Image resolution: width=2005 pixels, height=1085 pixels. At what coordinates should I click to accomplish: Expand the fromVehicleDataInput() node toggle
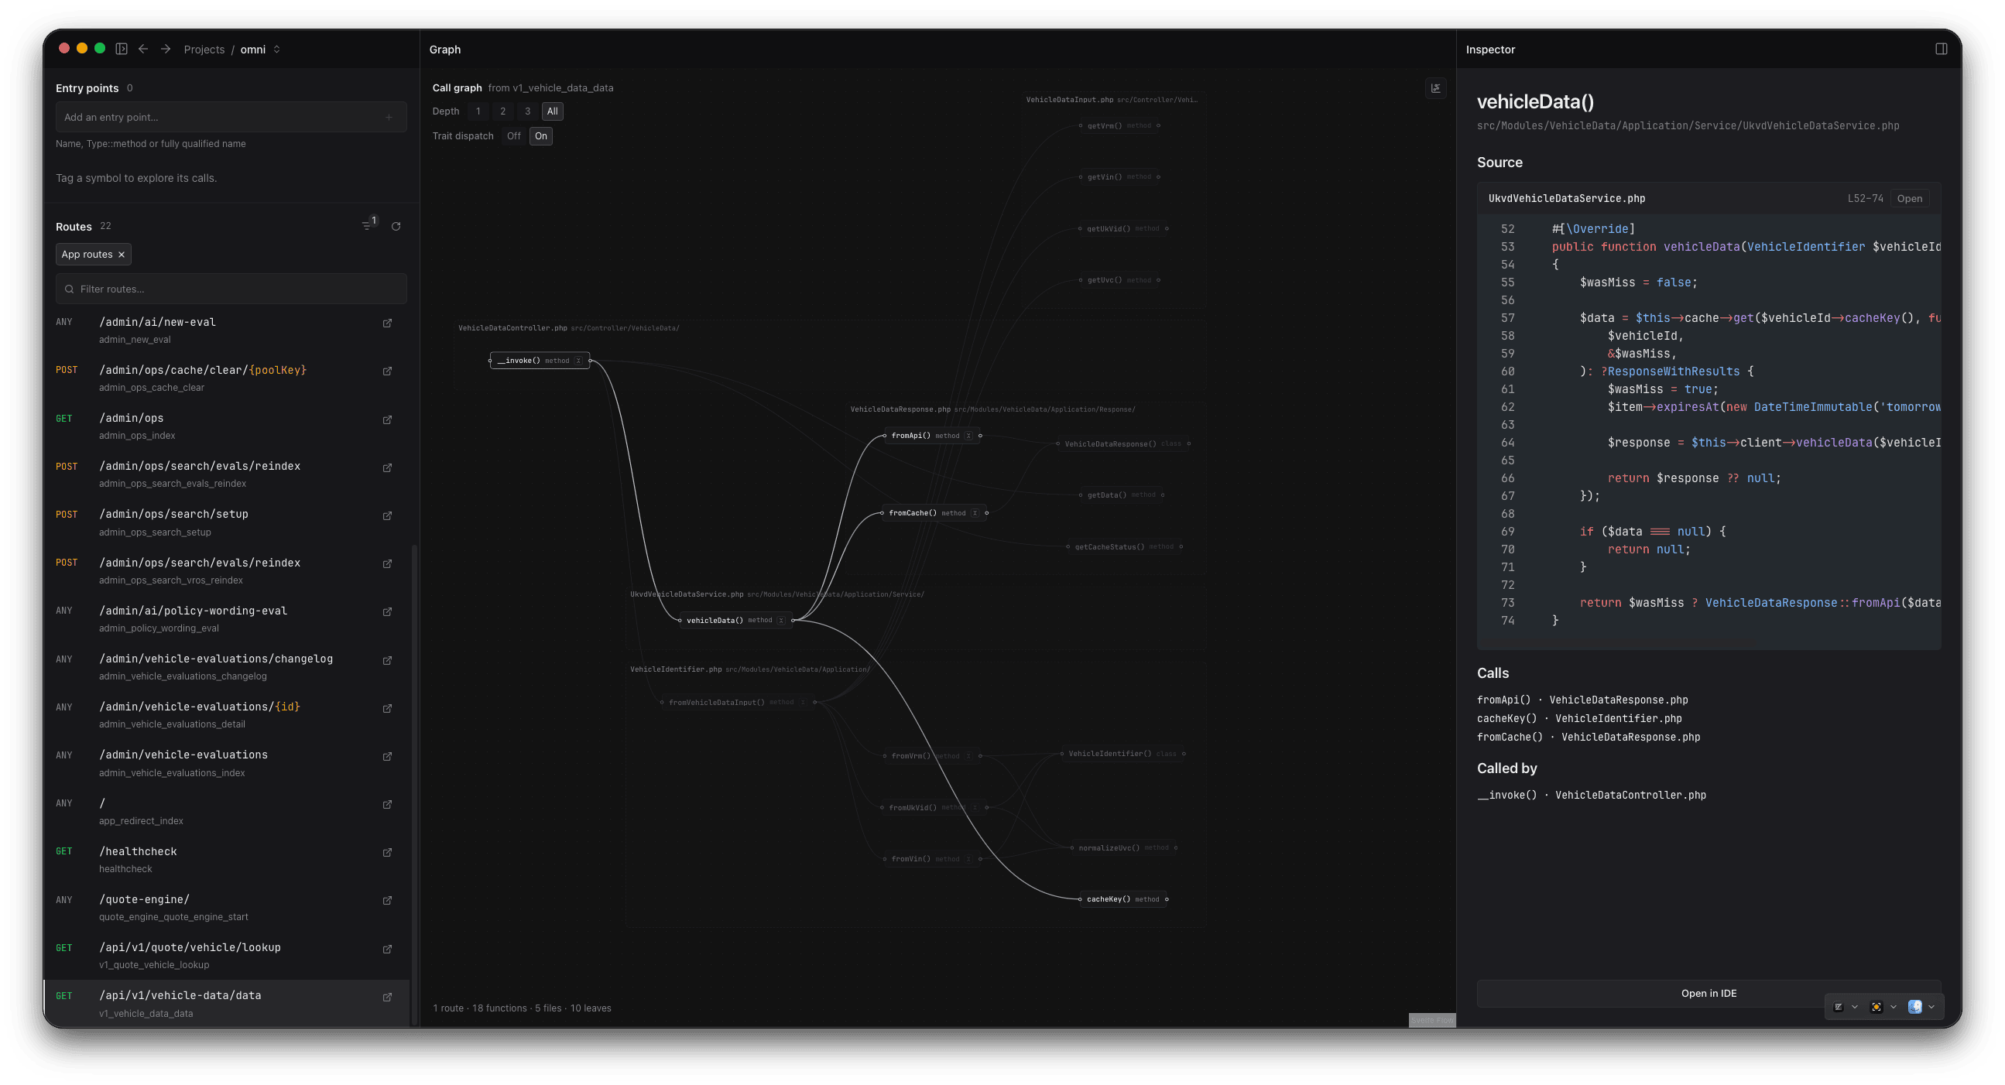[803, 702]
